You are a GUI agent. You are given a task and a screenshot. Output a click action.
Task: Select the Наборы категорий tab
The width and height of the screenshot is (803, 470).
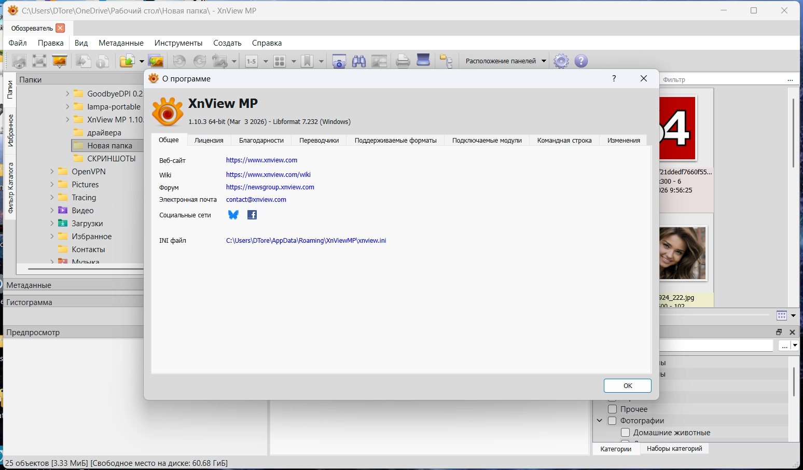pos(674,449)
